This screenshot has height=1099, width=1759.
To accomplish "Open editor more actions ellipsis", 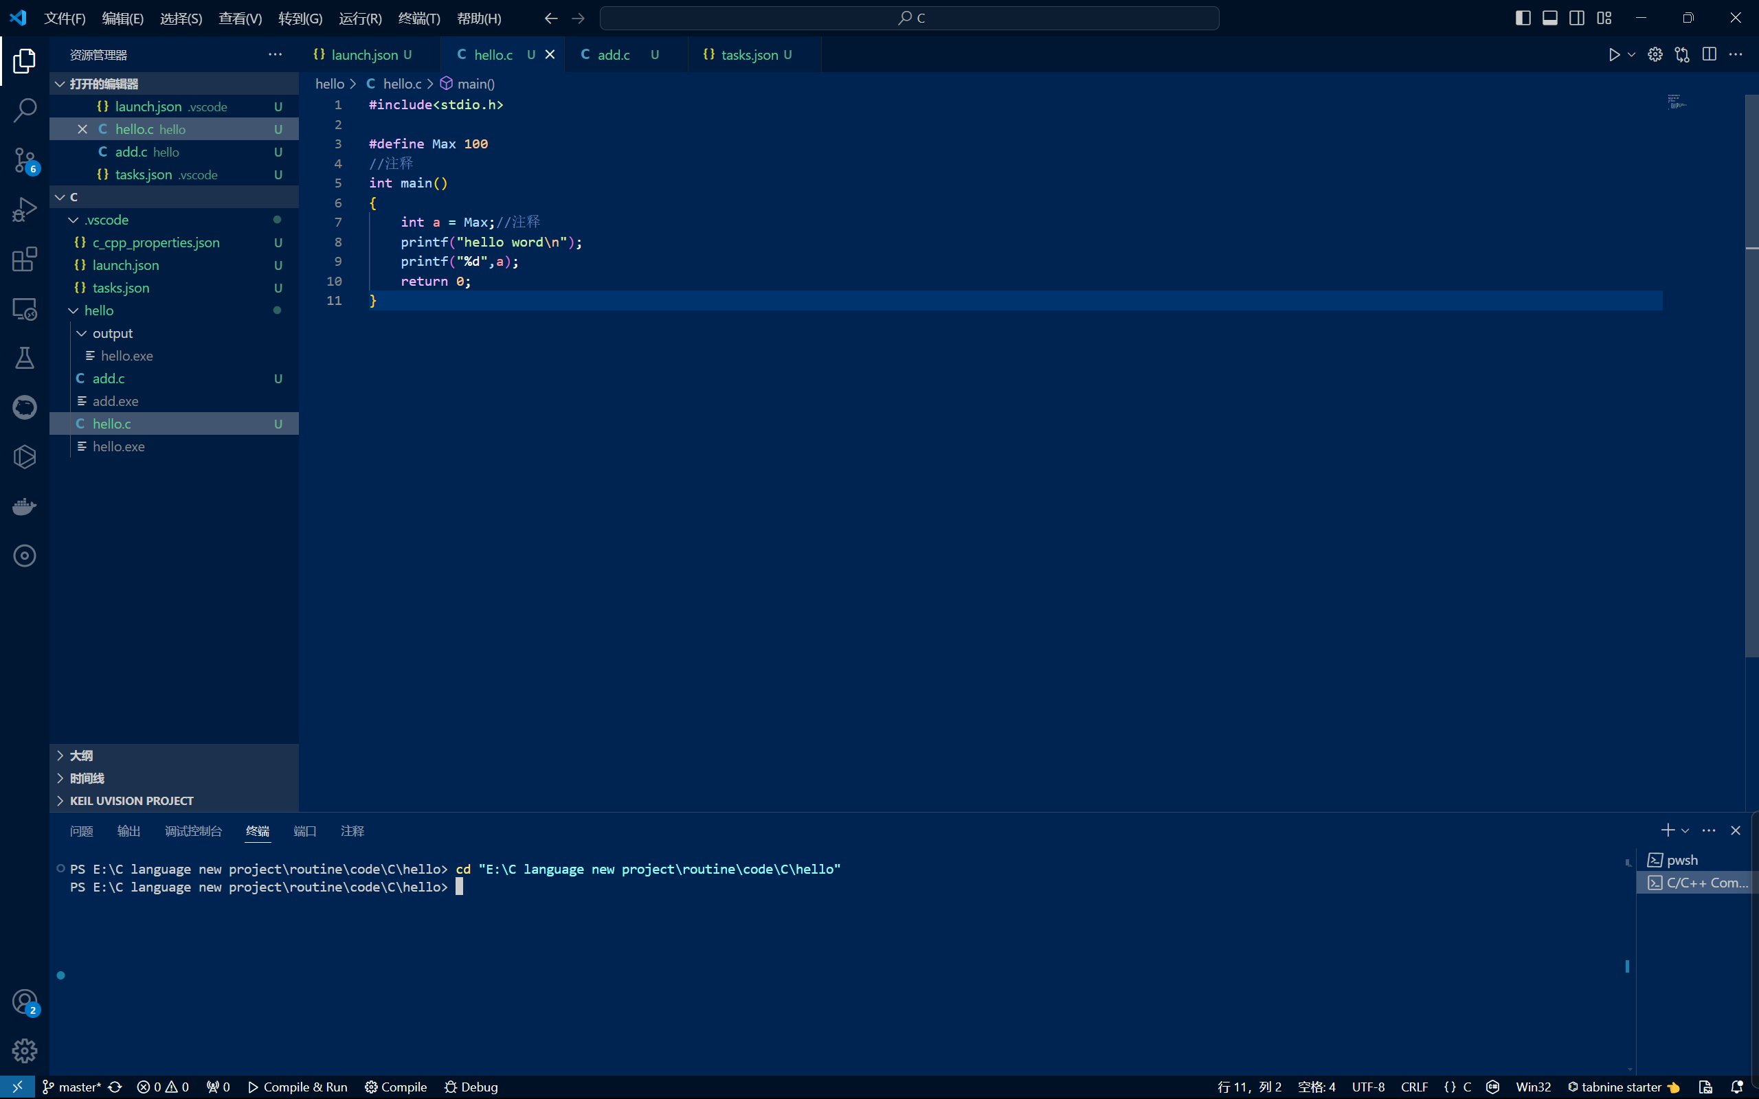I will pyautogui.click(x=1736, y=54).
